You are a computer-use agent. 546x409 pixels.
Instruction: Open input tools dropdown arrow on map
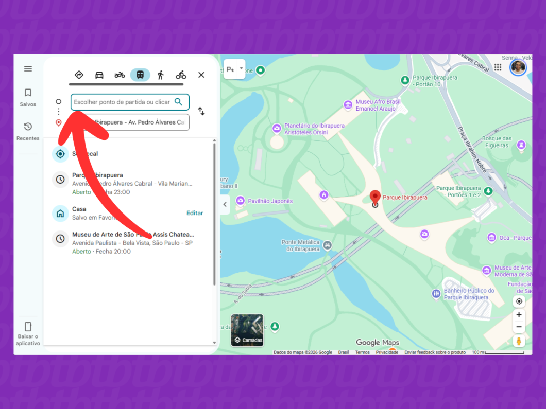click(x=241, y=69)
